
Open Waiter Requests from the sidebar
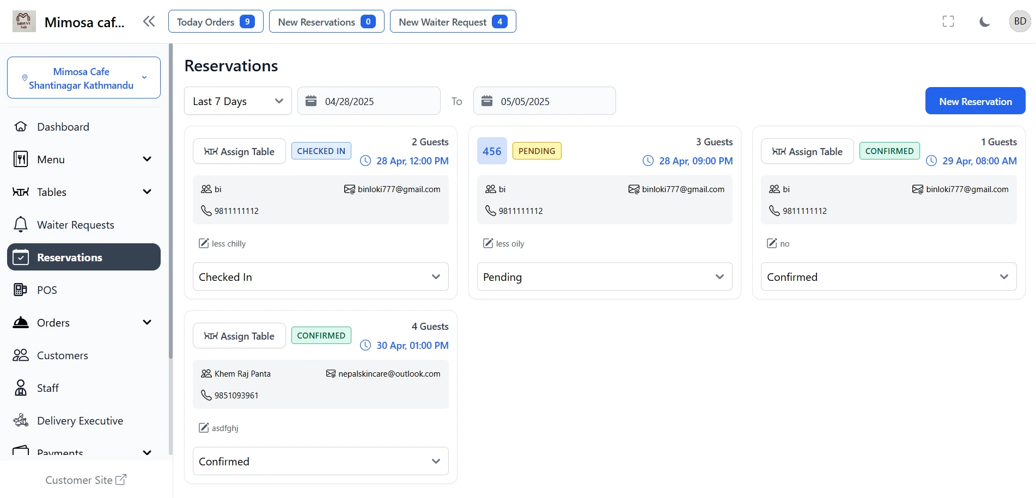pyautogui.click(x=75, y=224)
